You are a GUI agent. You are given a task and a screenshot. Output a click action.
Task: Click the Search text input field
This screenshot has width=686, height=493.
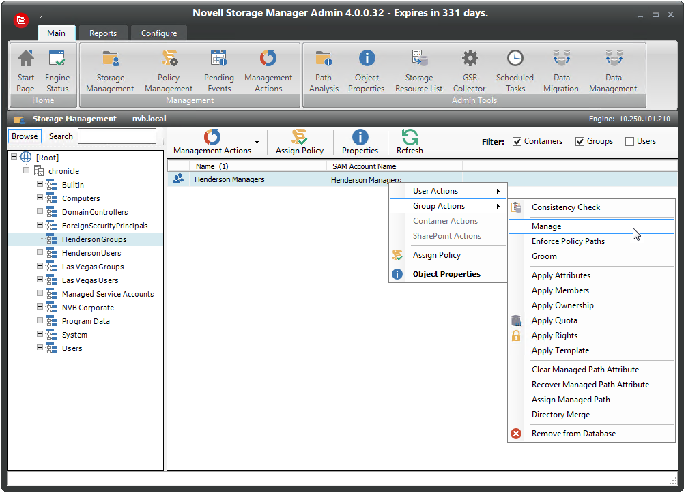click(x=117, y=136)
